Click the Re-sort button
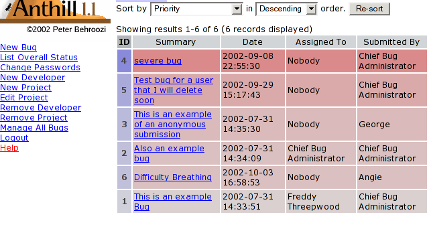Screen dimensions: 429x241 coord(369,9)
